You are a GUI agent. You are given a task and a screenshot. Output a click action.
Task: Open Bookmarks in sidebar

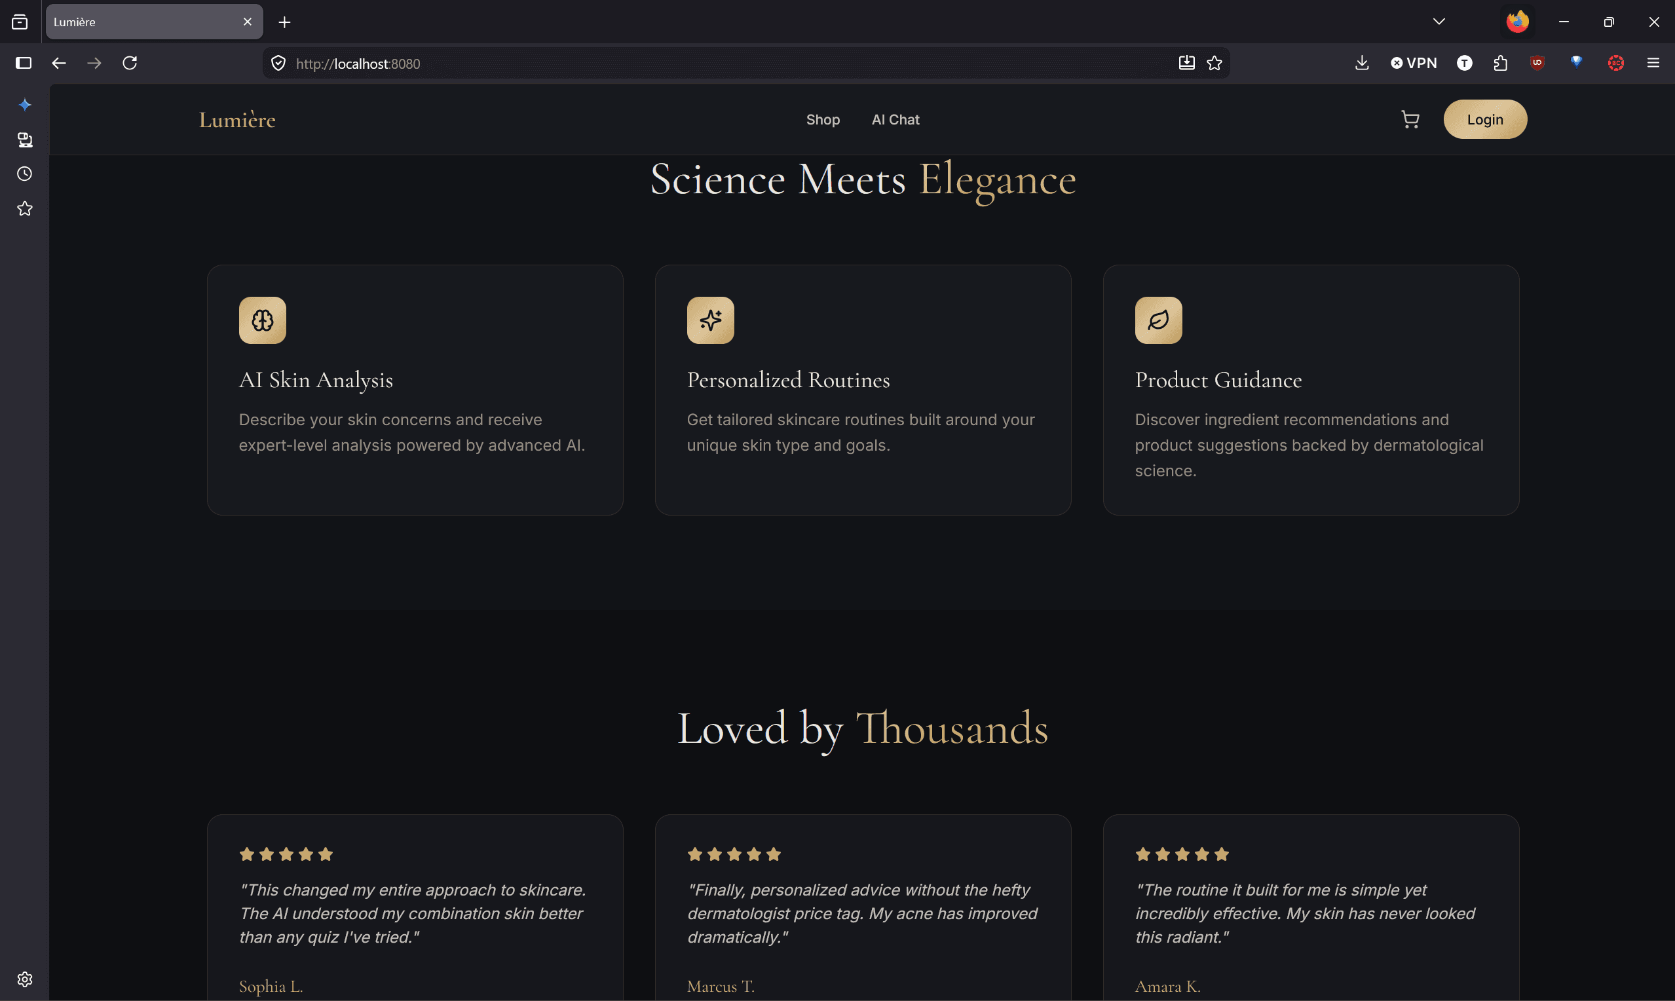(x=25, y=209)
